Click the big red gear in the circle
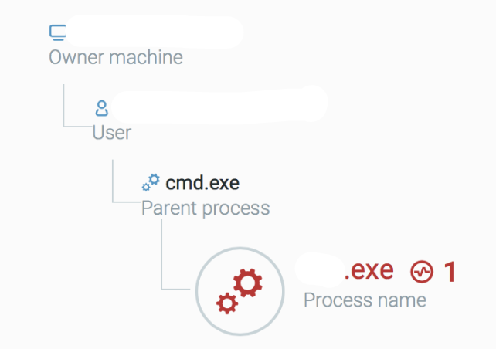The height and width of the screenshot is (349, 496). click(248, 283)
